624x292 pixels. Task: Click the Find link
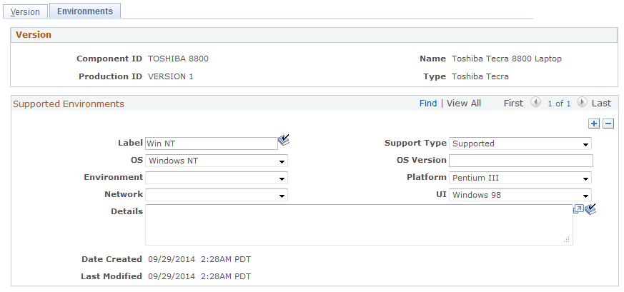click(428, 104)
